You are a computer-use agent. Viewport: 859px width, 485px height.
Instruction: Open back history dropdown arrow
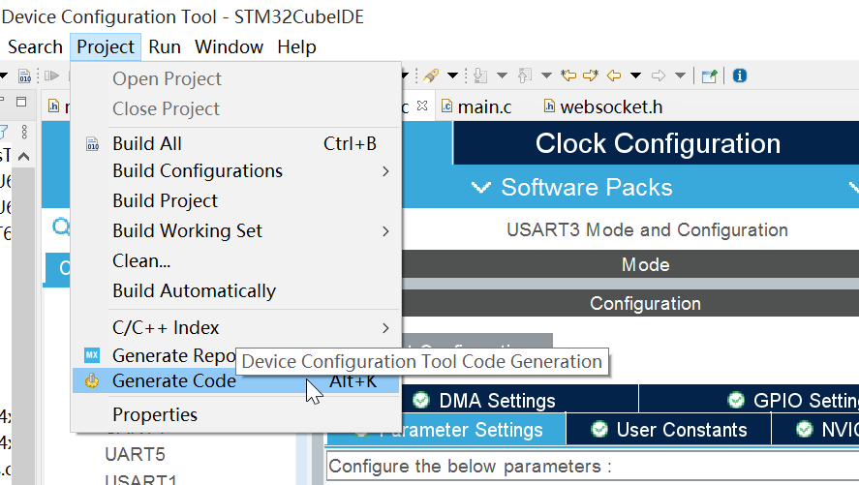click(x=635, y=76)
